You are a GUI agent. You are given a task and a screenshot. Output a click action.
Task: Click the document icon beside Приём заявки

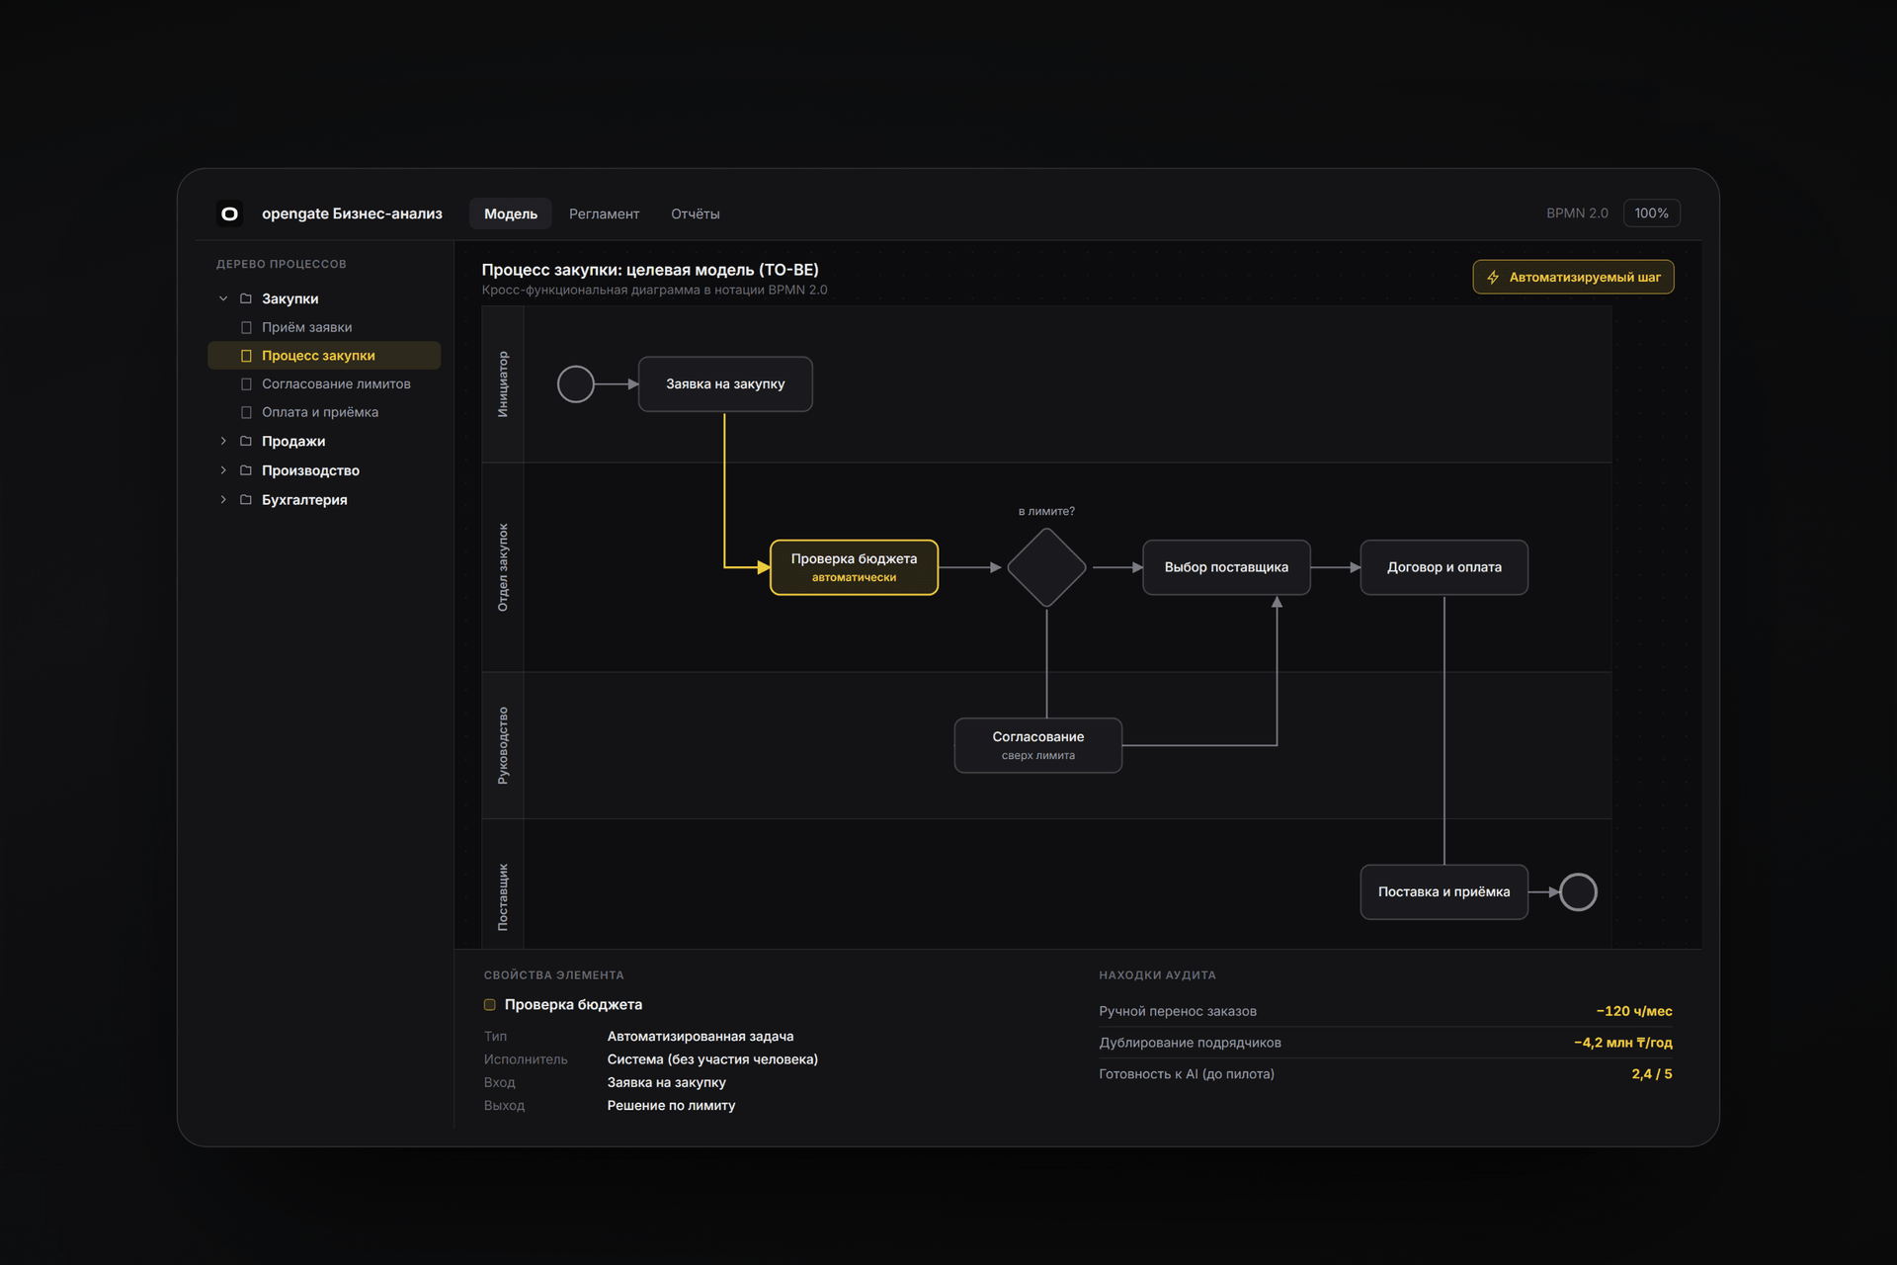tap(246, 327)
